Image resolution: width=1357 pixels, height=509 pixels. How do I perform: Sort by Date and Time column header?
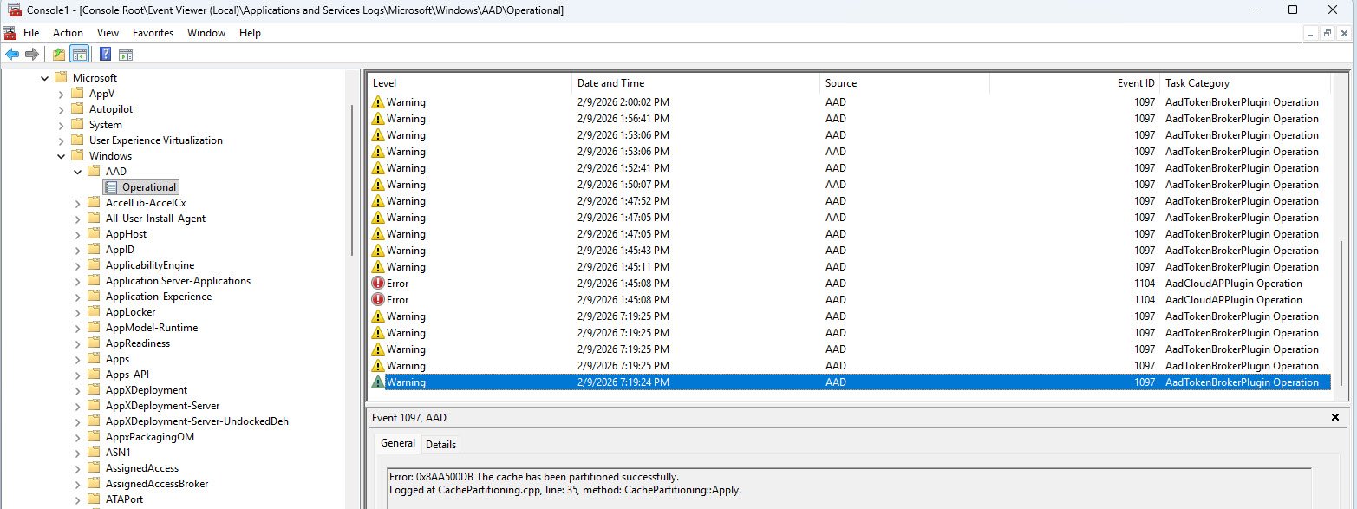coord(610,83)
